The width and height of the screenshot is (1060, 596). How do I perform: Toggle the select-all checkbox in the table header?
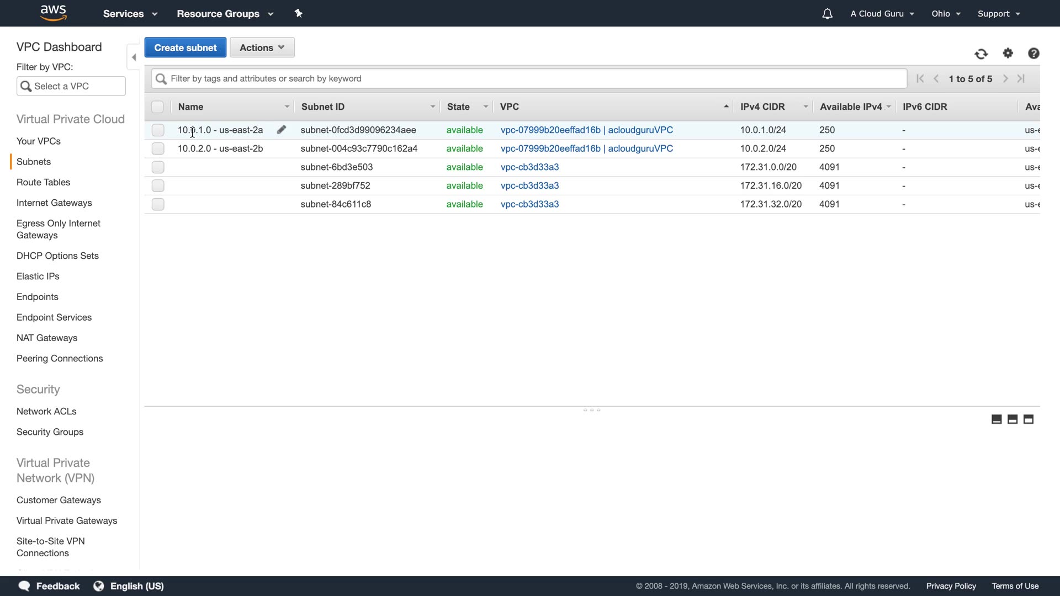157,107
